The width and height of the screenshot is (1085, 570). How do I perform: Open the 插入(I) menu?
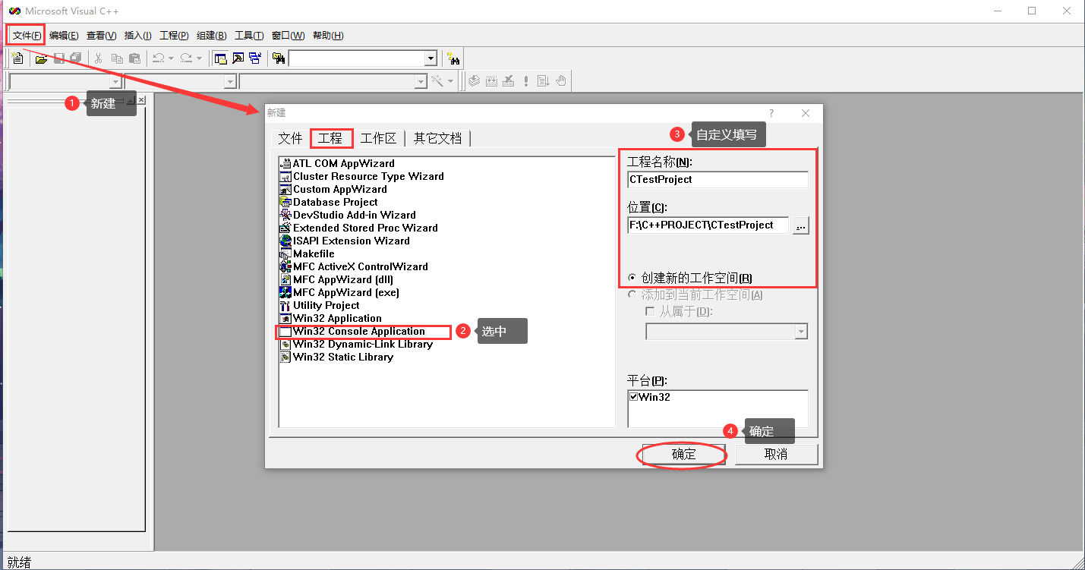pos(137,36)
